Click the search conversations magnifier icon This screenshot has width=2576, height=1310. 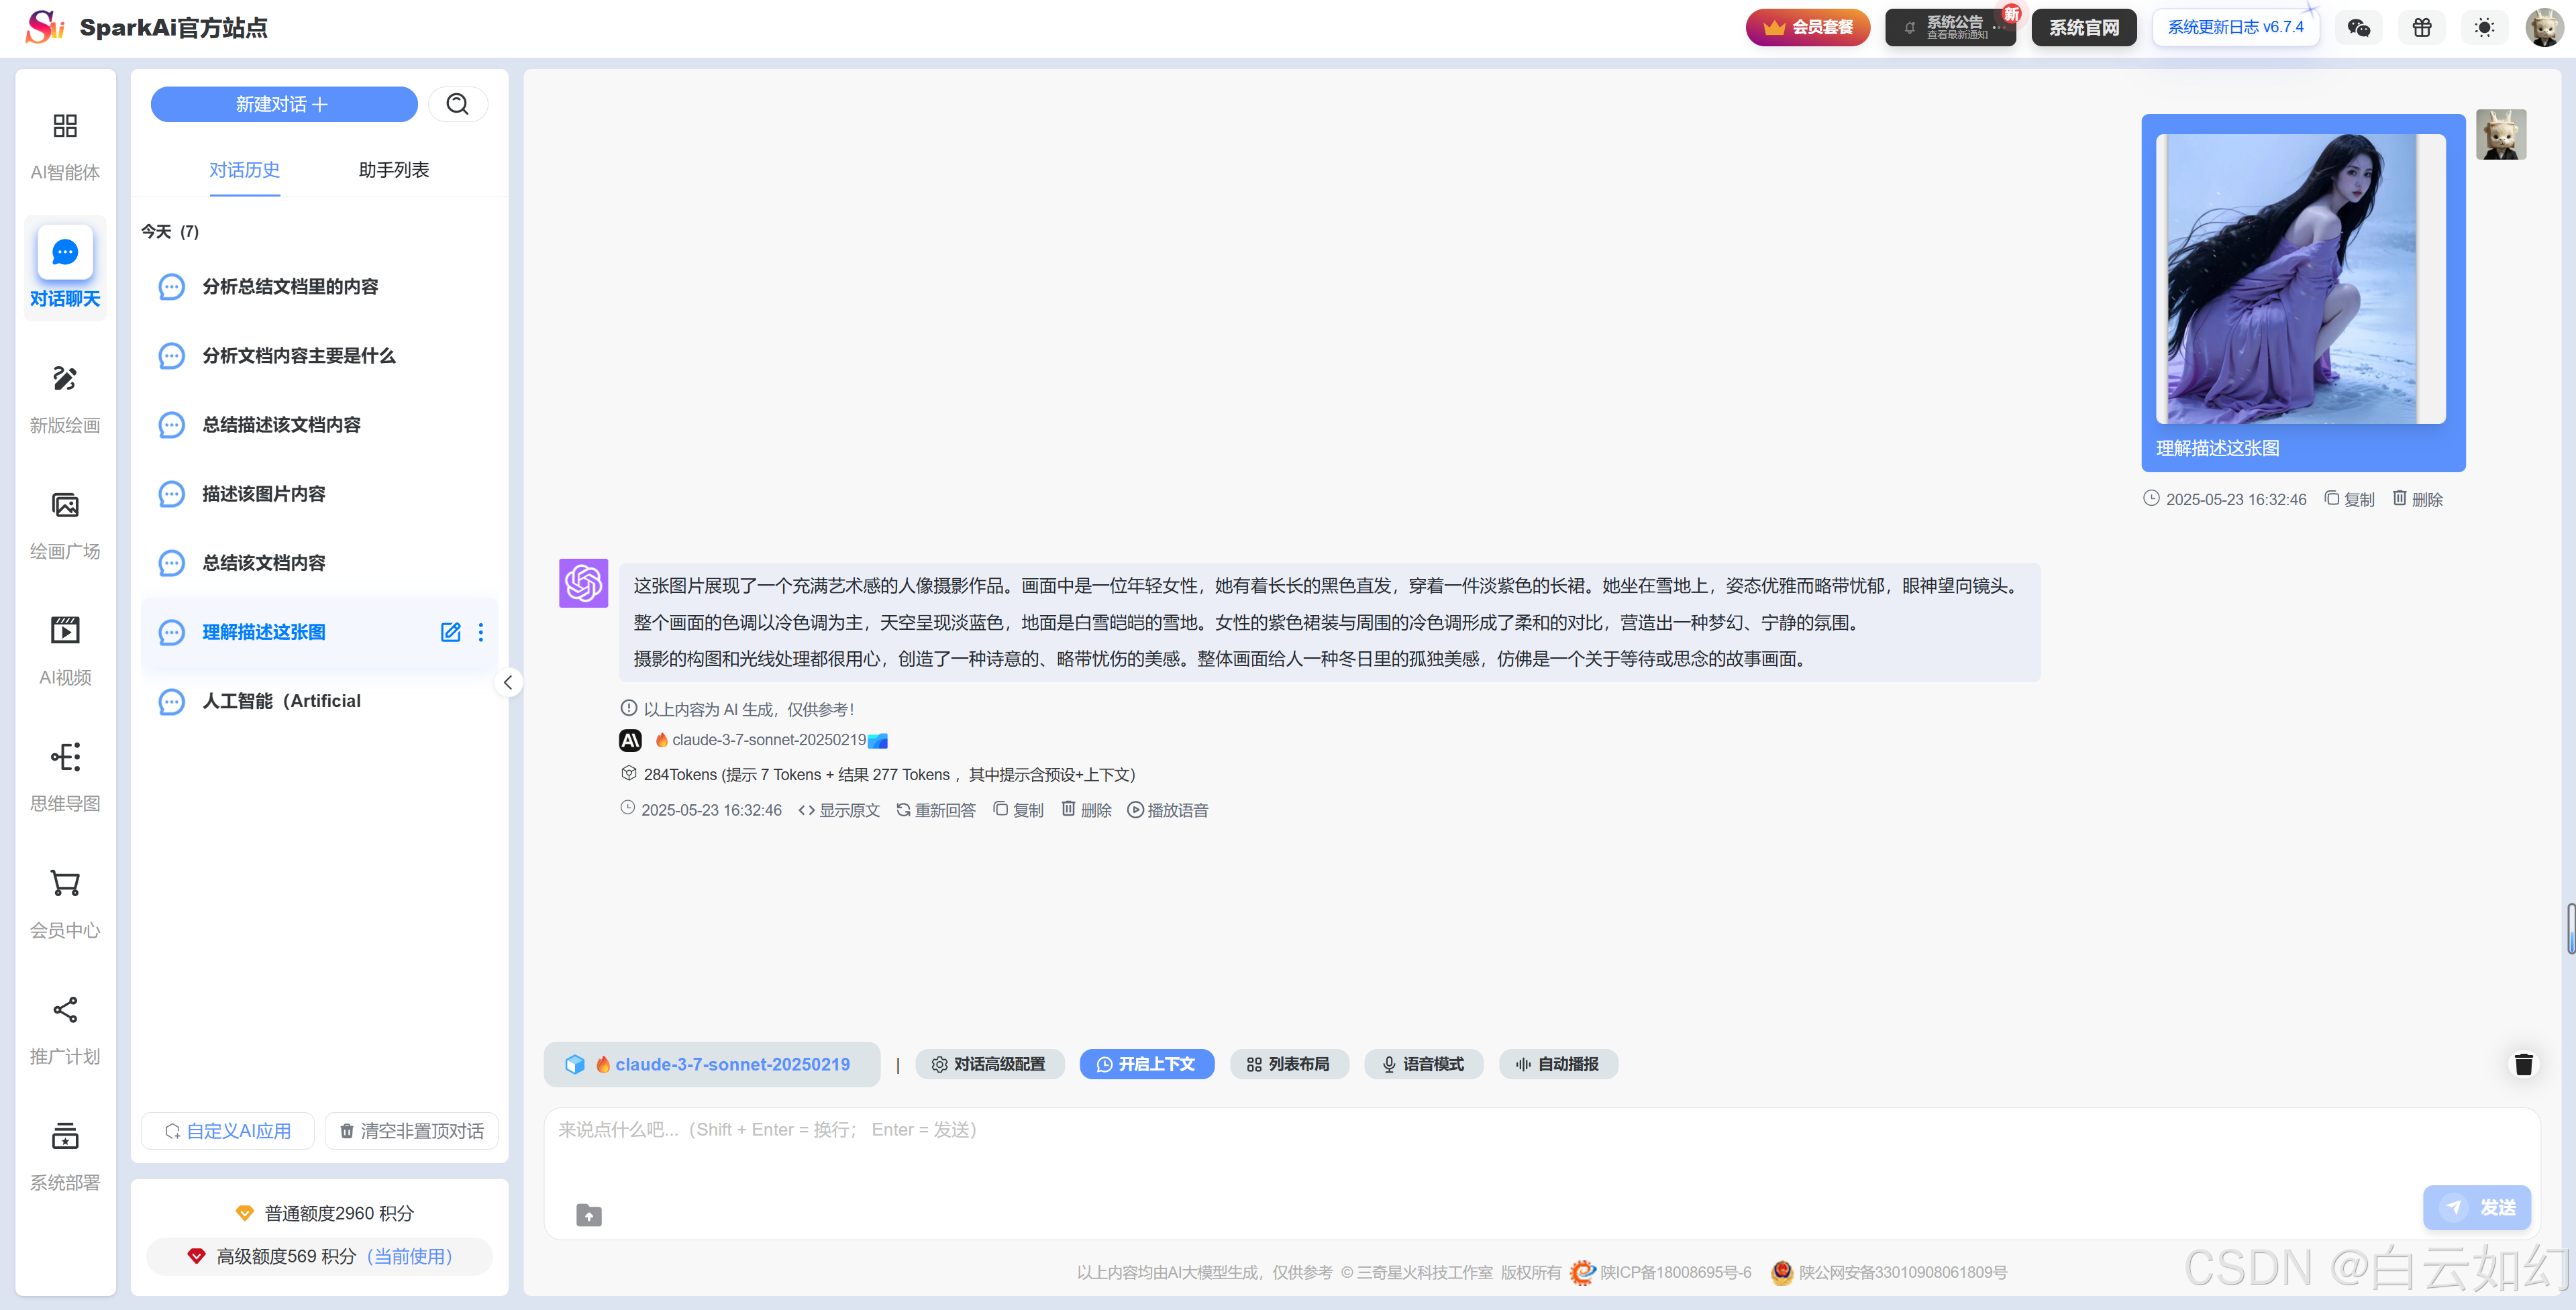[x=457, y=104]
